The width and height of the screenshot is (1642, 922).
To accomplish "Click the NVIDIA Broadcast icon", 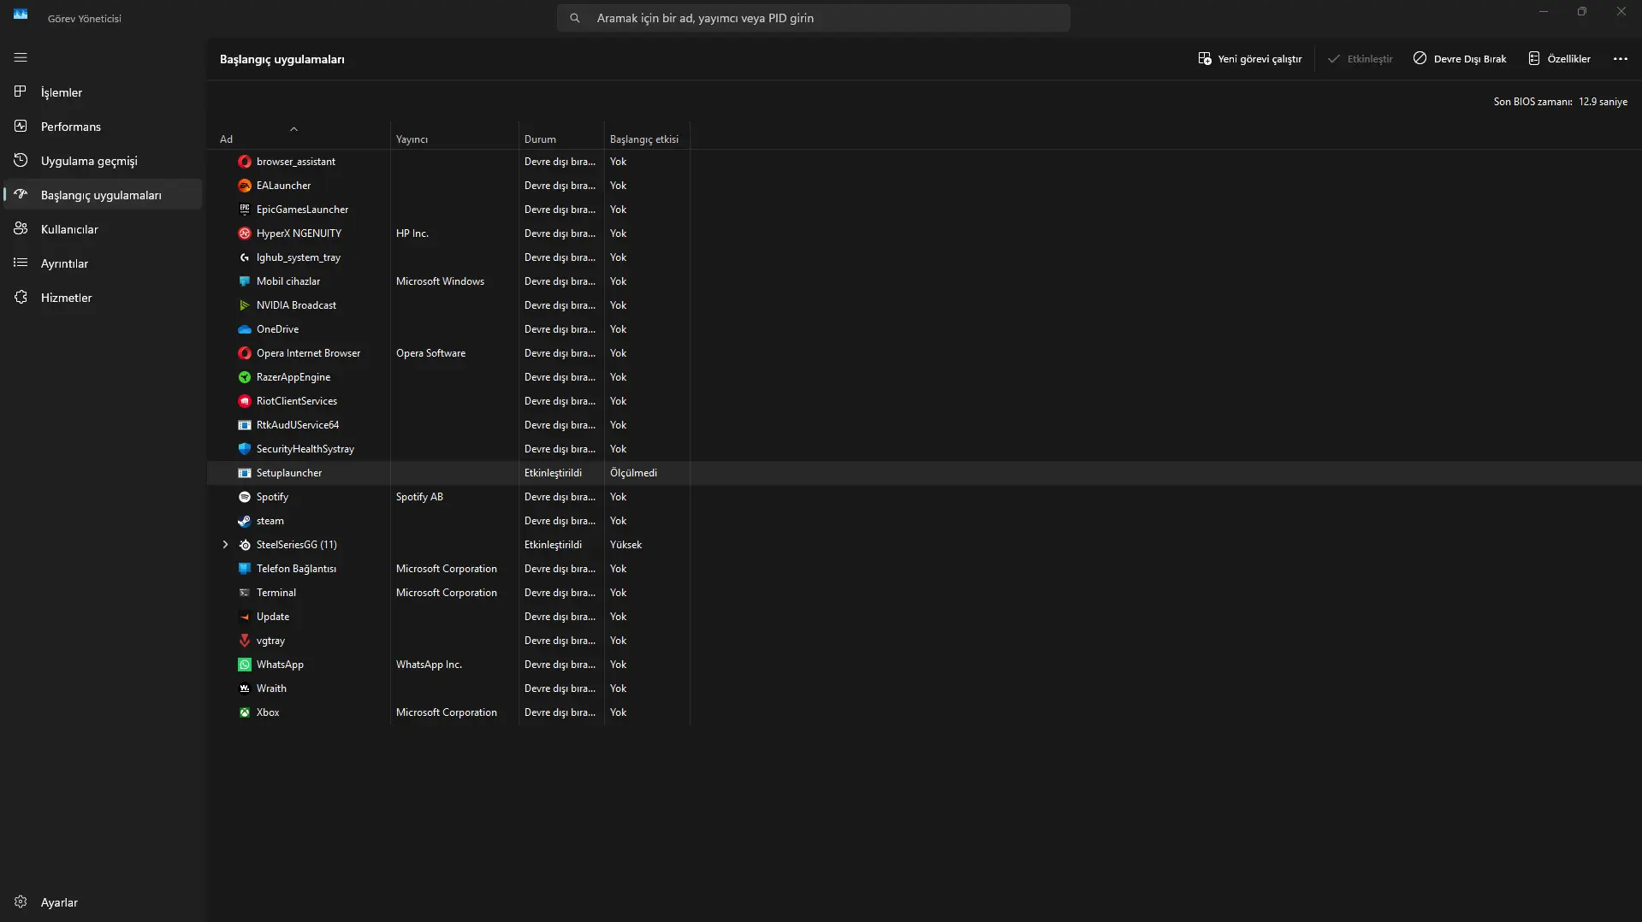I will click(x=245, y=305).
